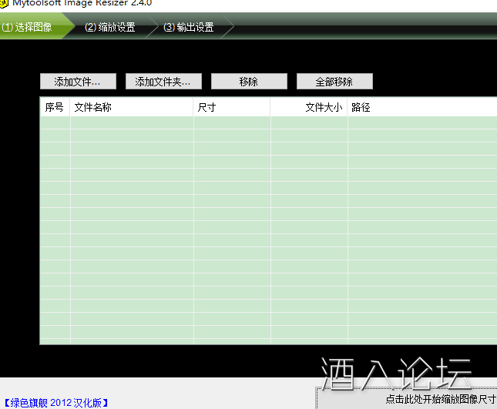
Task: Go to the (3) 输出设置 step tab
Action: 189,27
